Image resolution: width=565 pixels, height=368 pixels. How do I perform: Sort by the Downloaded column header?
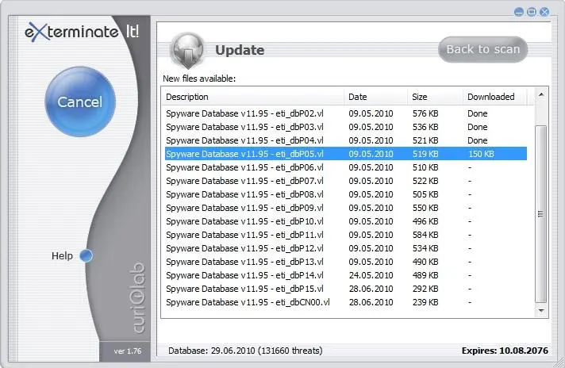(x=494, y=97)
